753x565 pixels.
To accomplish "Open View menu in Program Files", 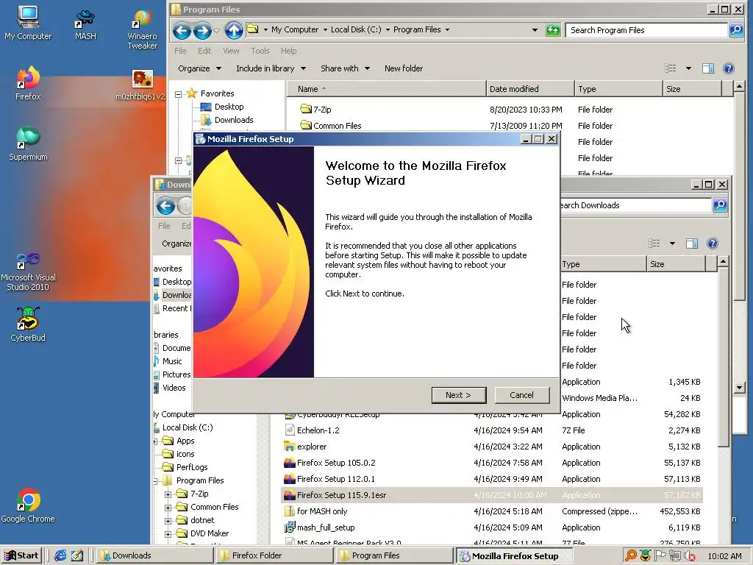I will (x=231, y=51).
